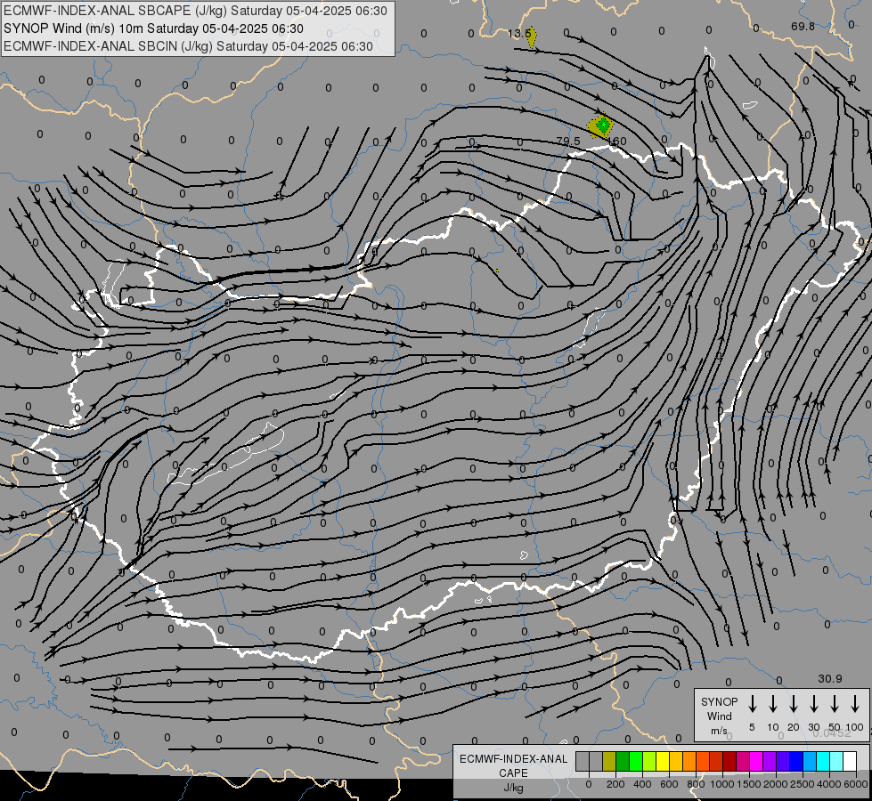Click the 6000 tick label on CAPE scale
The width and height of the screenshot is (872, 801).
pos(855,784)
